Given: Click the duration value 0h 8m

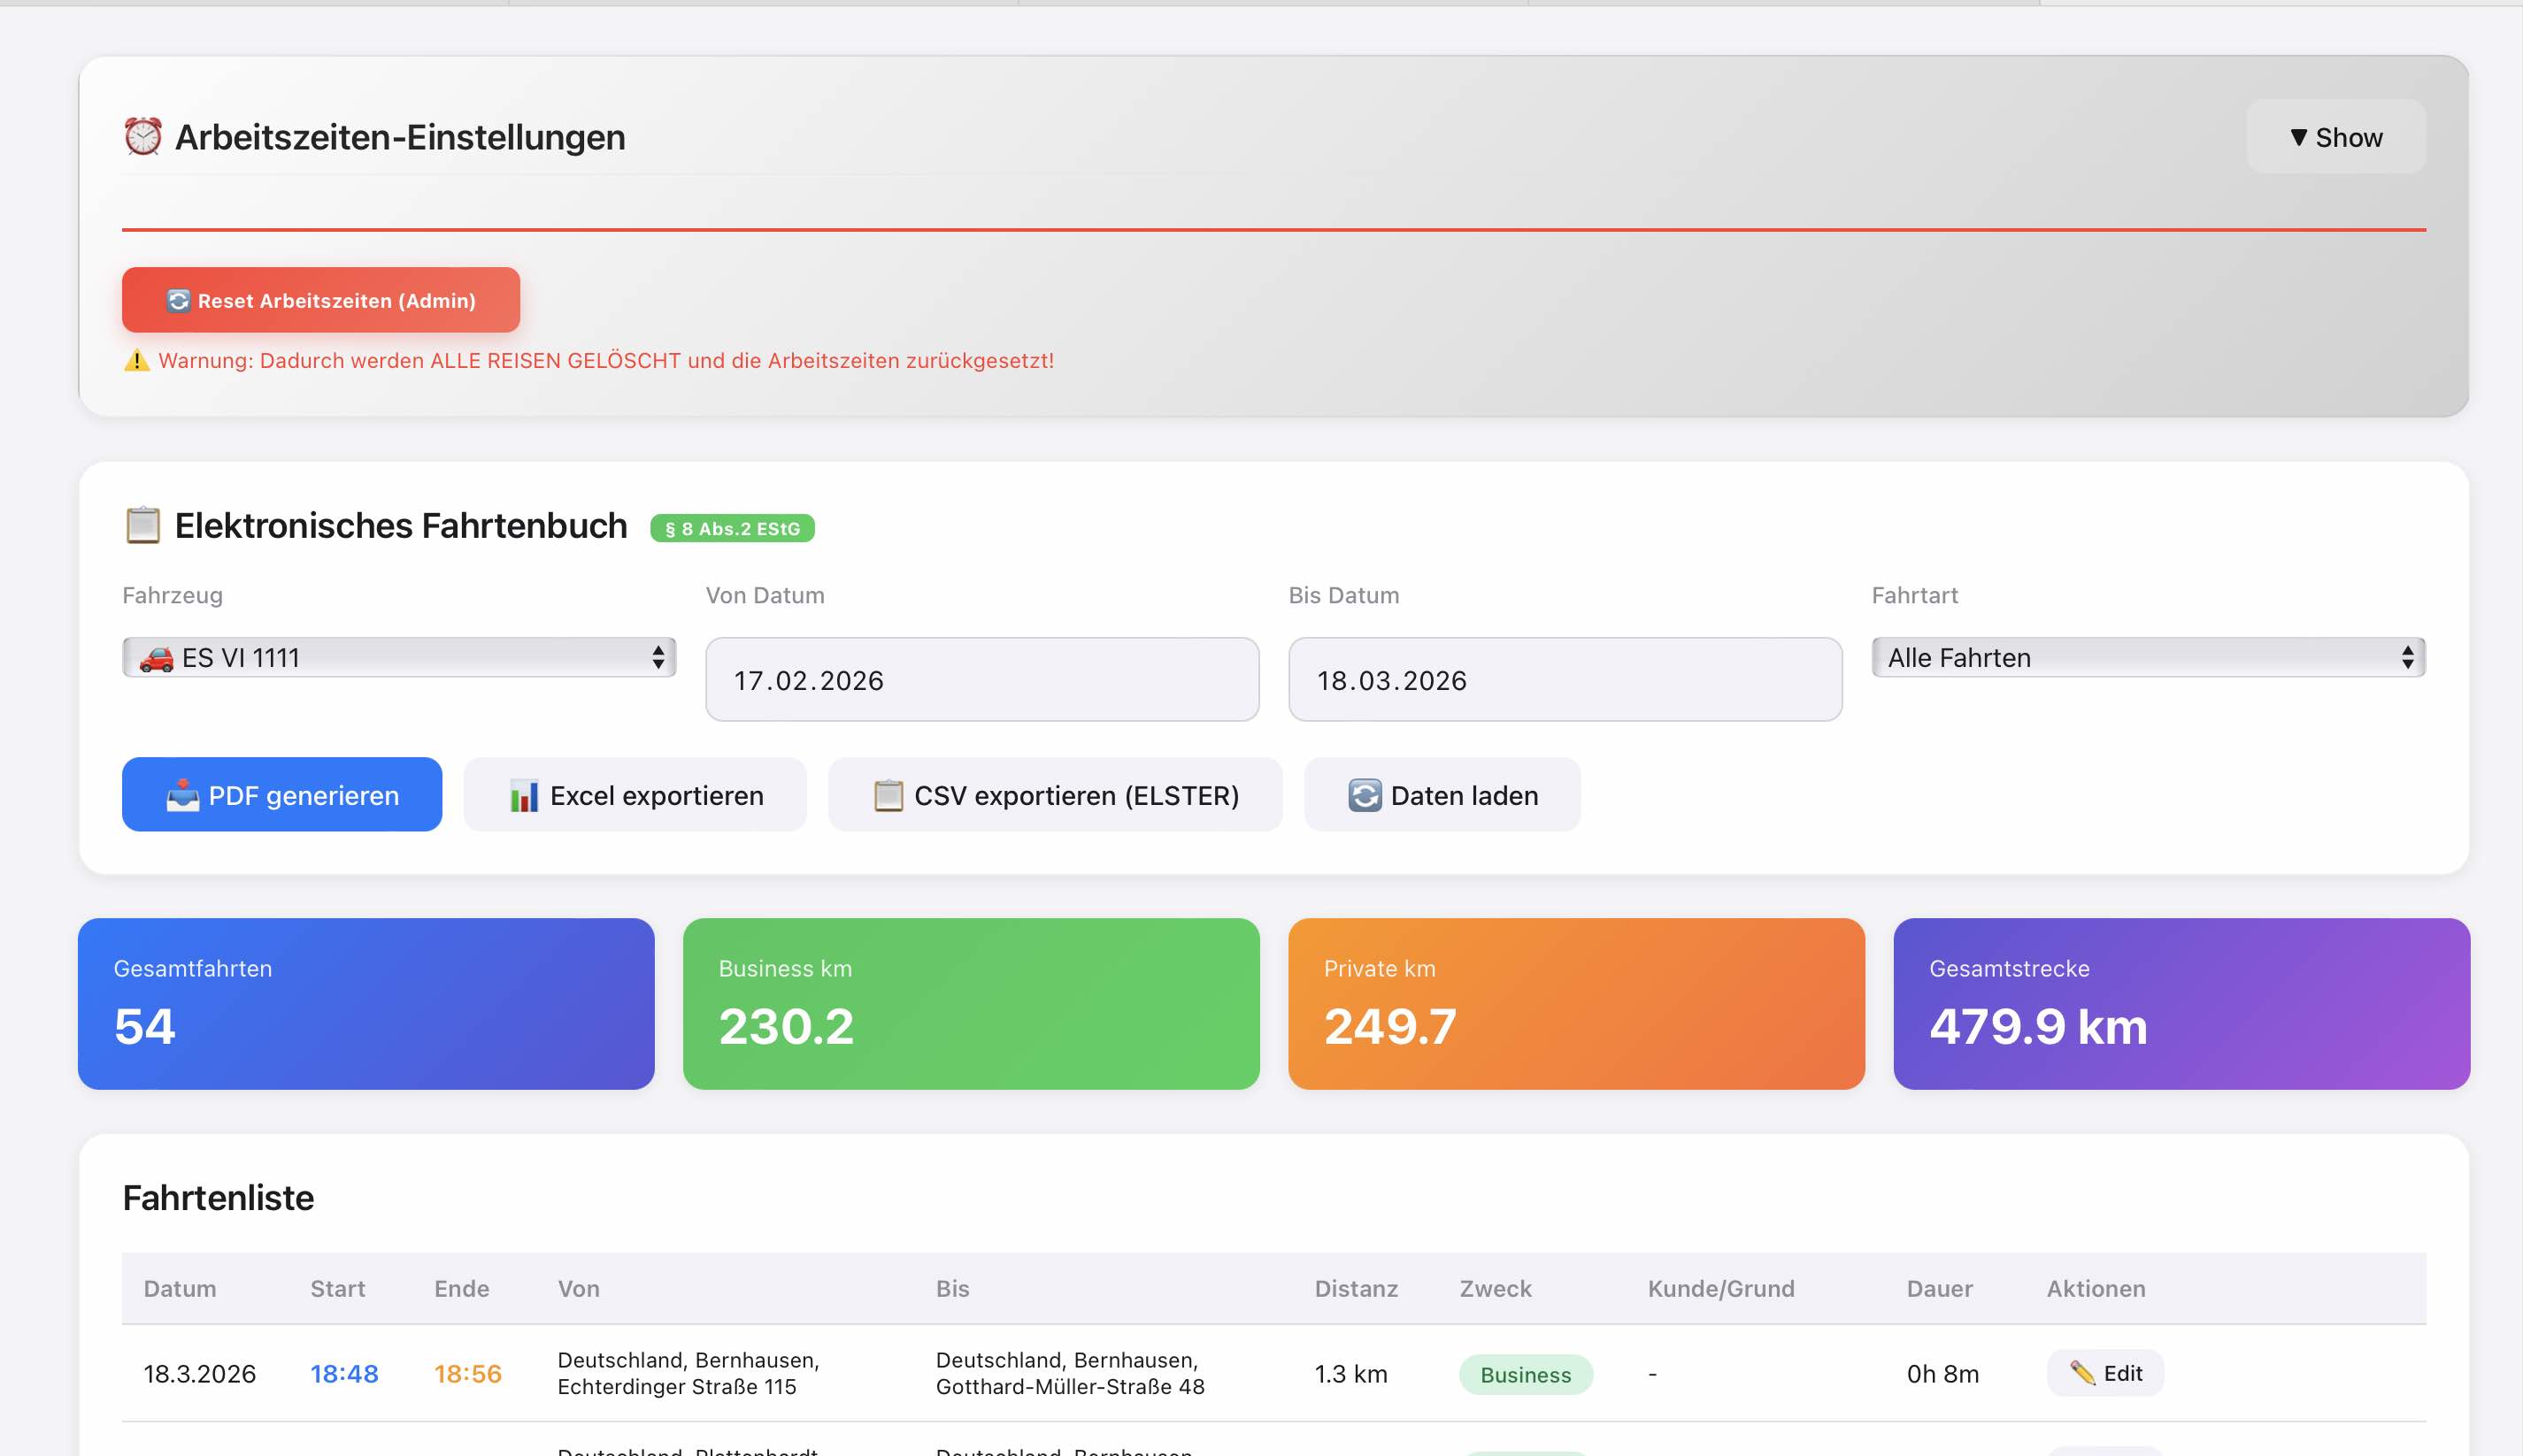Looking at the screenshot, I should tap(1942, 1374).
